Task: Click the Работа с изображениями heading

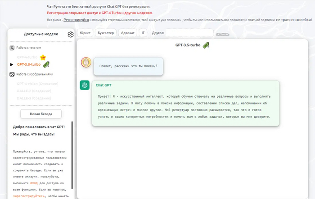Action: click(x=35, y=74)
